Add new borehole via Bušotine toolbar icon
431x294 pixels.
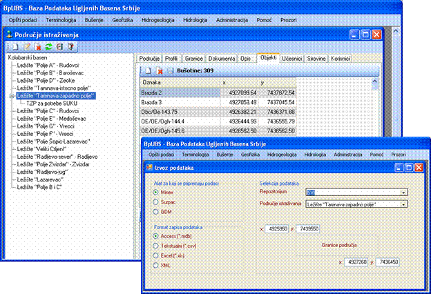147,71
